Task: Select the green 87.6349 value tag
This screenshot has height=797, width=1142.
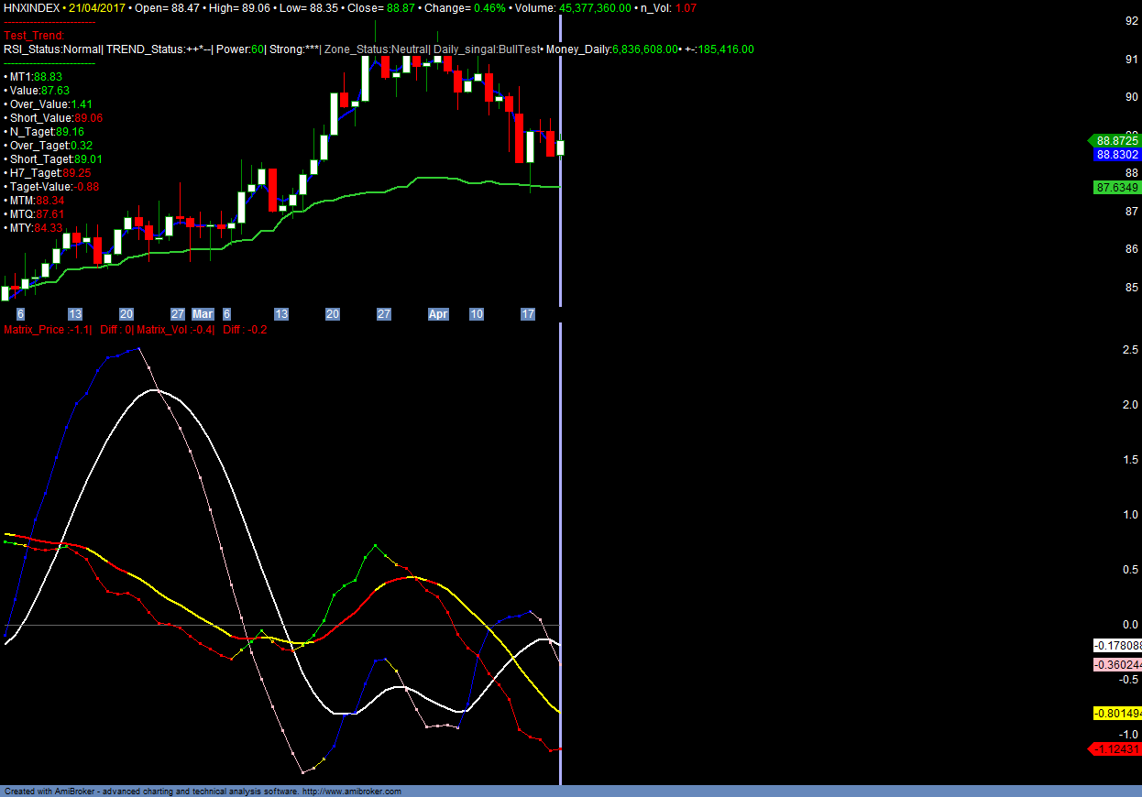Action: pos(1116,188)
